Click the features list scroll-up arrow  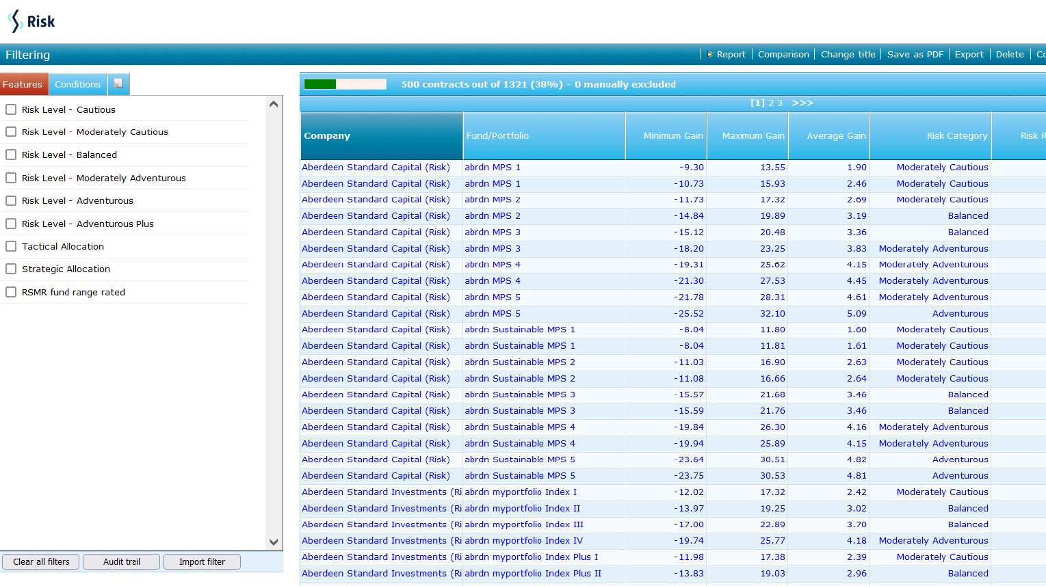pos(274,104)
